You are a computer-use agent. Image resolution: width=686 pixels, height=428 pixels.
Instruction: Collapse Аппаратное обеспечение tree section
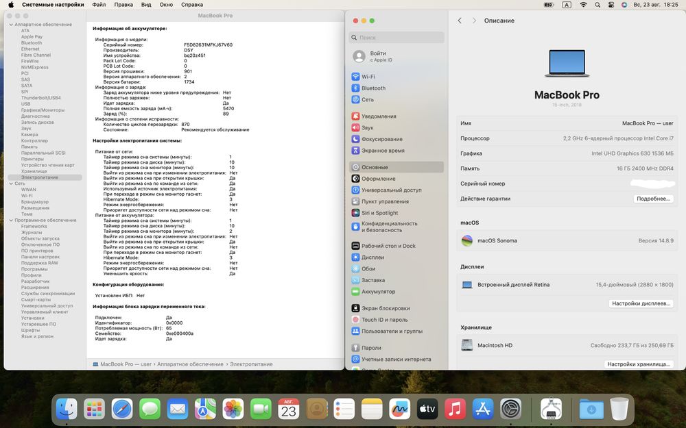click(x=11, y=25)
